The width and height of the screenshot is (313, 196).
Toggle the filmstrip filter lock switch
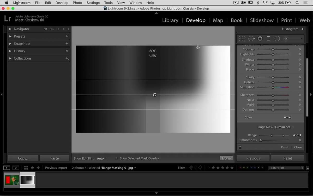[308, 168]
